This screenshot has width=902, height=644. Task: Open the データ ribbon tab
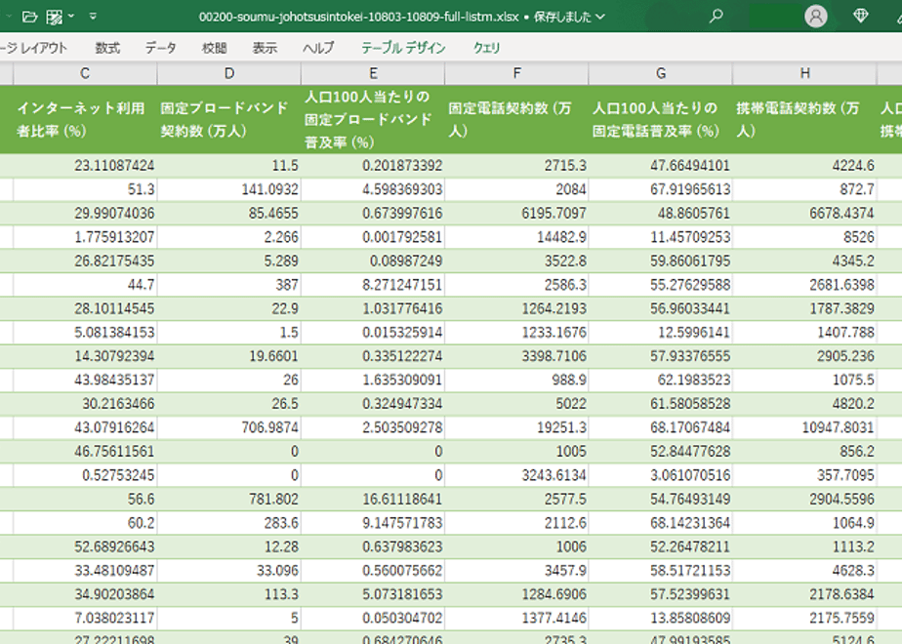[160, 48]
